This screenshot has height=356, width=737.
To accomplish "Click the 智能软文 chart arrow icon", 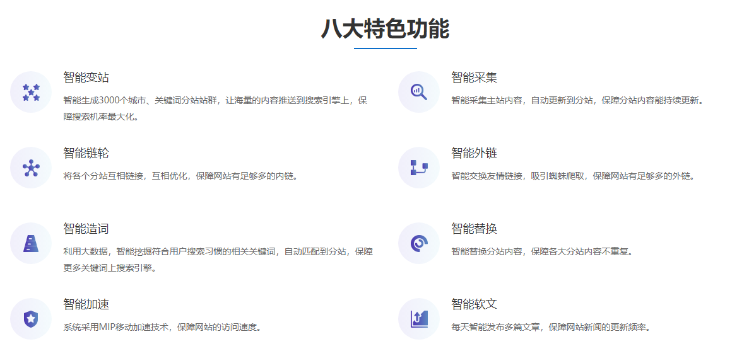I will 418,319.
